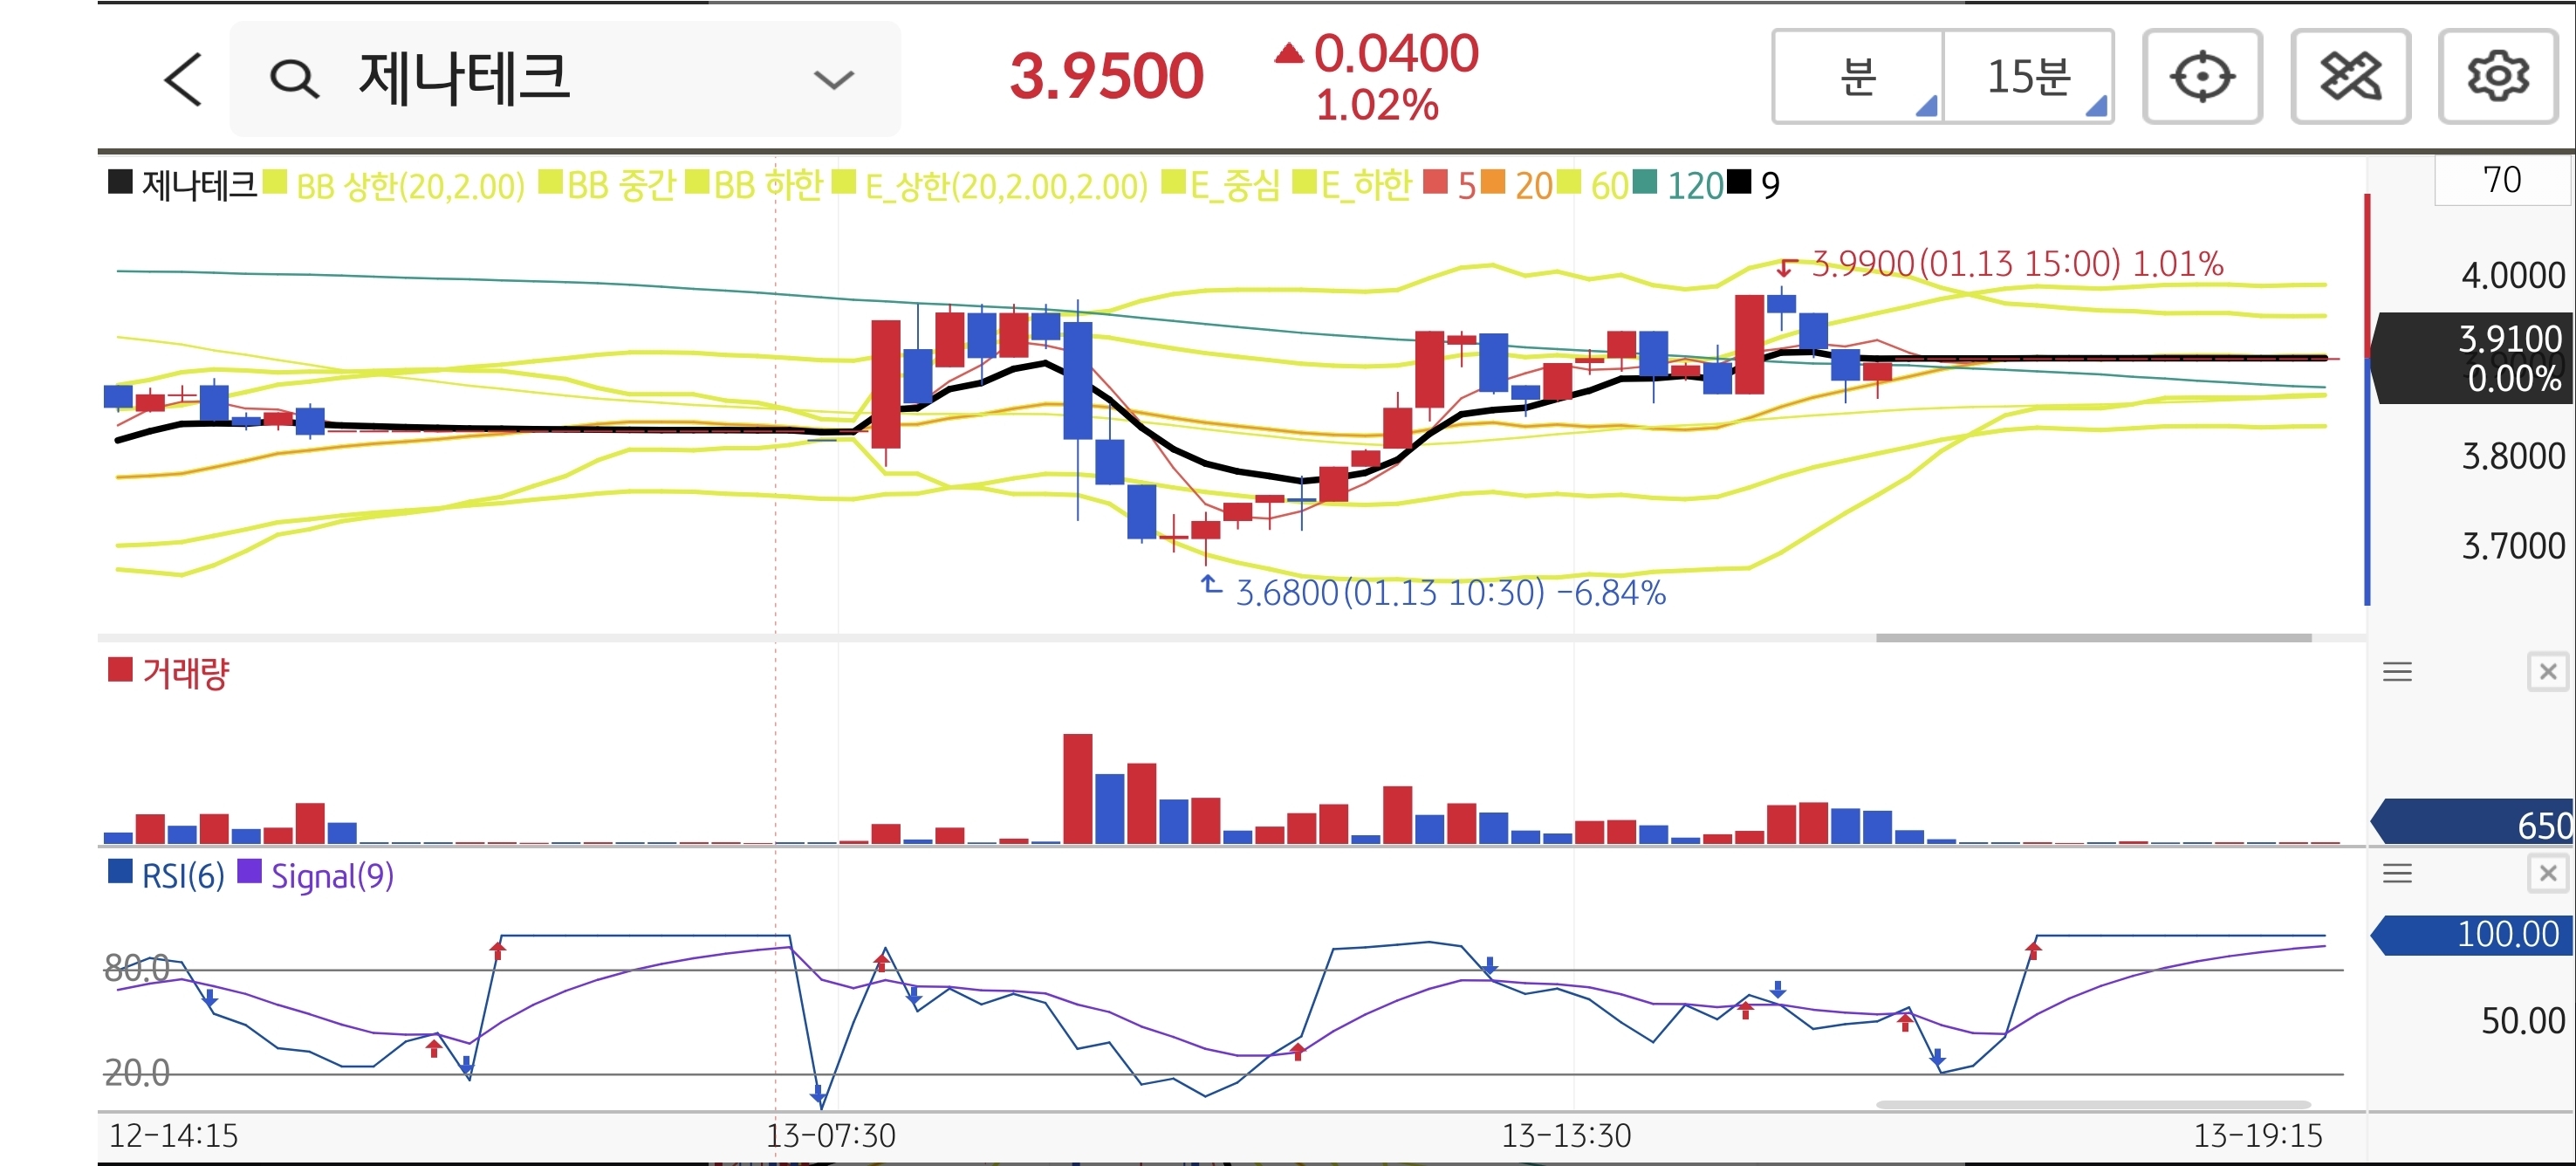Tap the back arrow icon
This screenshot has height=1166, width=2576.
183,79
